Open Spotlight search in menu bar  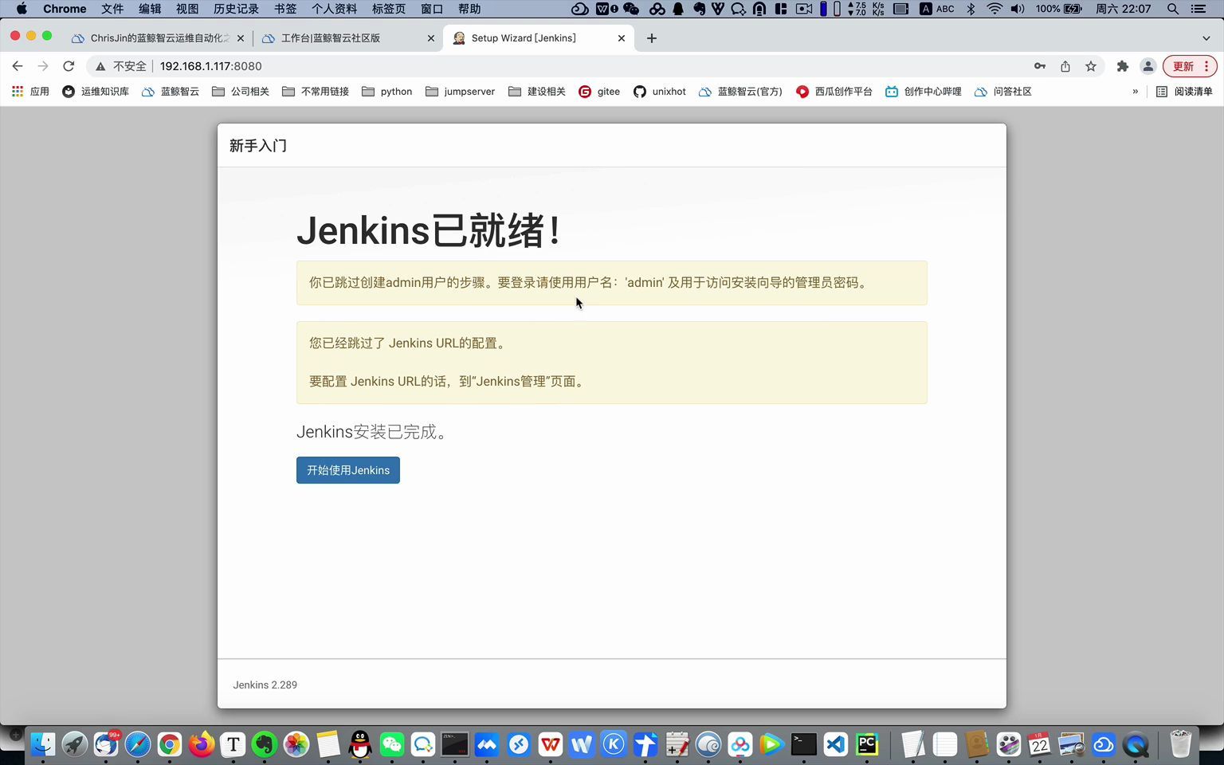tap(1173, 9)
